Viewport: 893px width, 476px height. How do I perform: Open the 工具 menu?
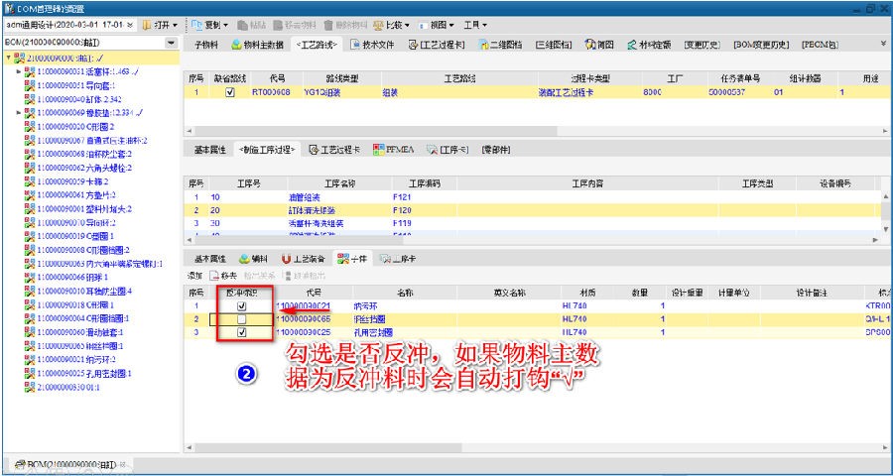coord(475,24)
